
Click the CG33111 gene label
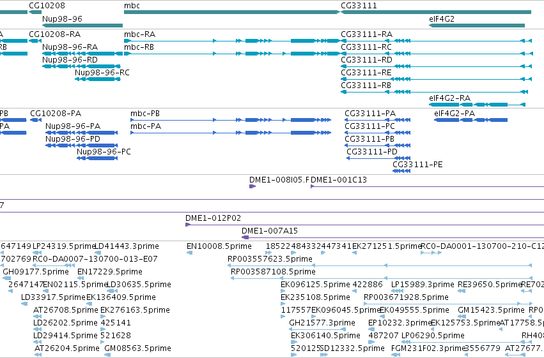359,6
